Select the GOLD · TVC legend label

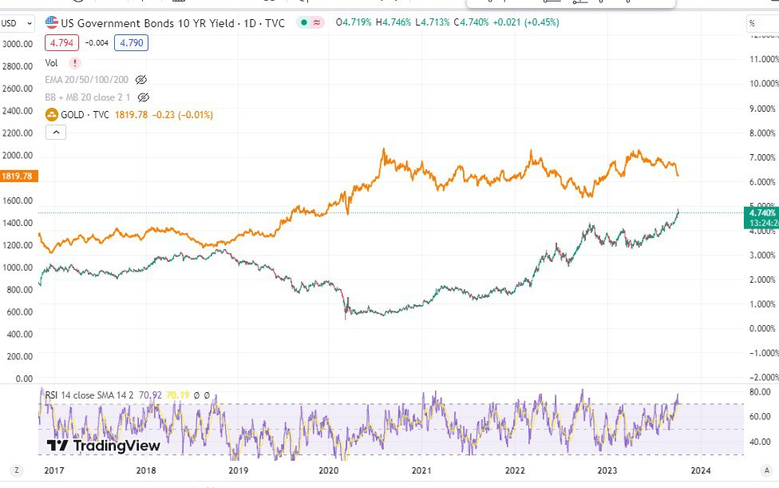tap(85, 115)
